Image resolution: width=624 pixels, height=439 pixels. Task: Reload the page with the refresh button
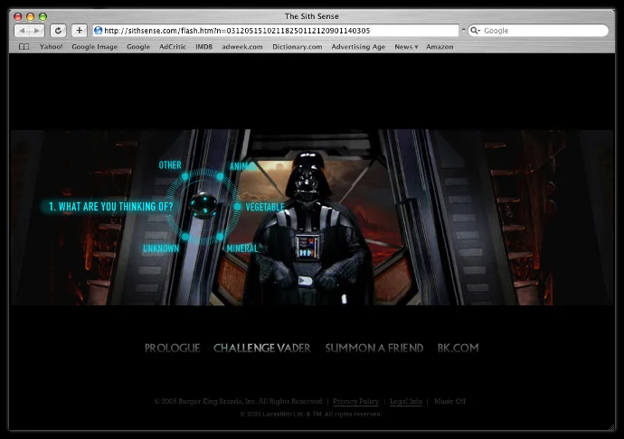pos(58,31)
